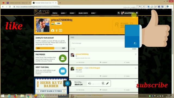This screenshot has width=174, height=98.
Task: Close the Rockstar Games Social Club tab
Action: [x=56, y=3]
